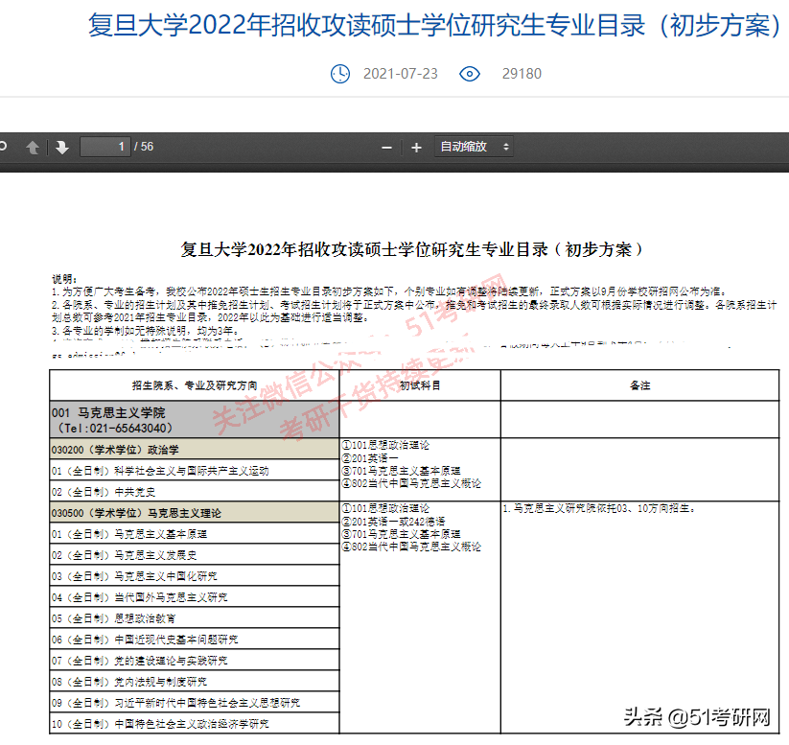
Task: Click the previous page up arrow
Action: tap(34, 147)
